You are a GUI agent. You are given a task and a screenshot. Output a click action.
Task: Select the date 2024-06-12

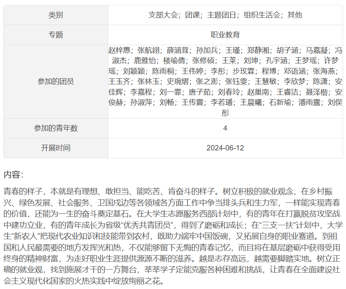[225, 148]
